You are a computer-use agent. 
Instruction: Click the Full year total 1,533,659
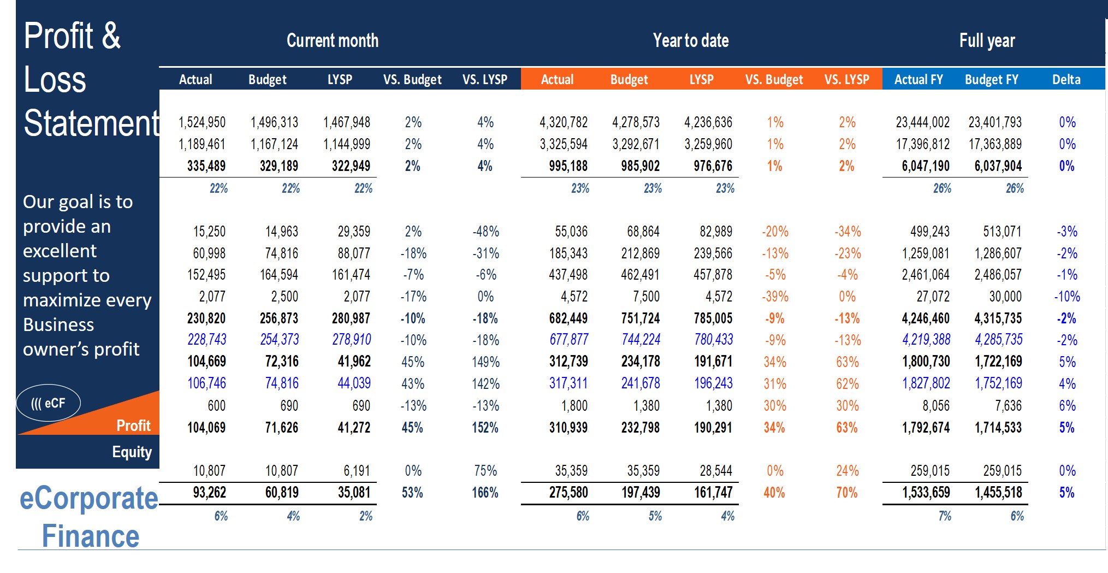pyautogui.click(x=926, y=493)
